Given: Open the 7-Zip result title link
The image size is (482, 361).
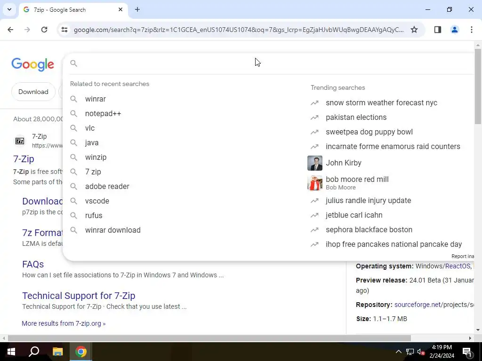Looking at the screenshot, I should pos(24,159).
